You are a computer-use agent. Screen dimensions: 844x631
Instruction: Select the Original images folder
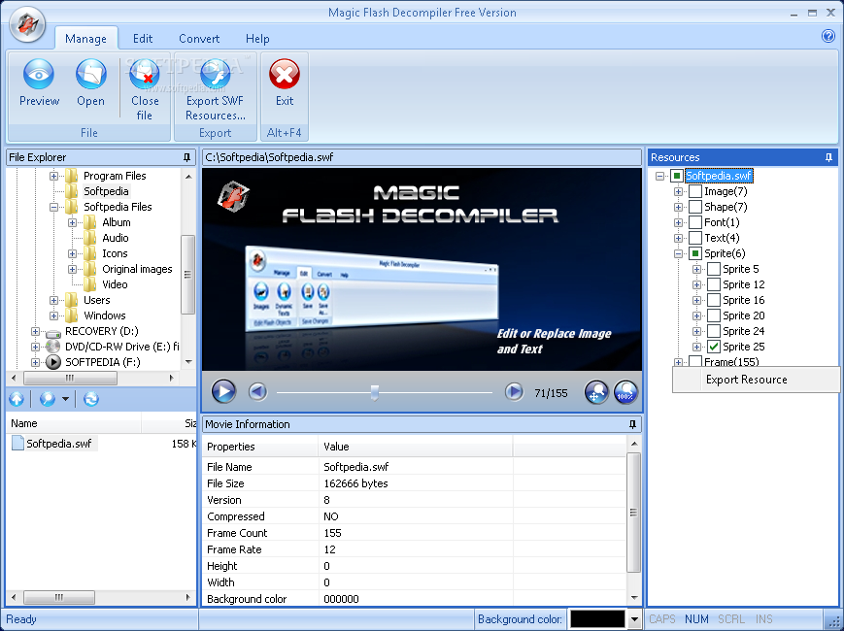137,269
